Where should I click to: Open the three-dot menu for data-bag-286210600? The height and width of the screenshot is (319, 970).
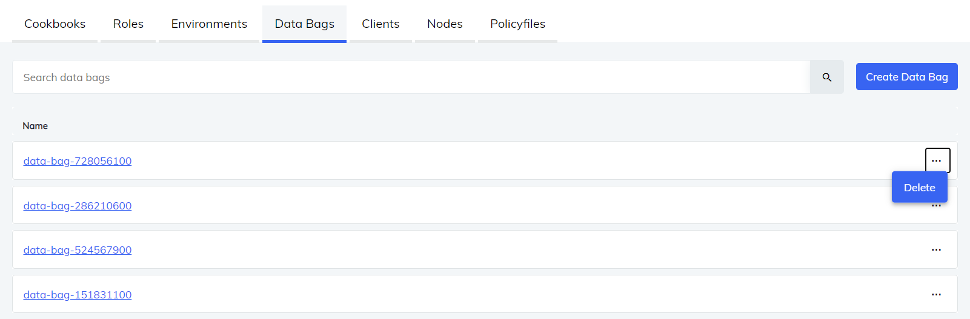(x=936, y=207)
